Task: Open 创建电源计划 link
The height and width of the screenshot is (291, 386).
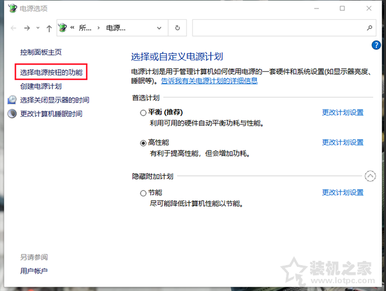Action: (41, 86)
